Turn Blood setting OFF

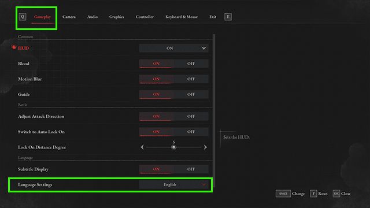tap(191, 64)
